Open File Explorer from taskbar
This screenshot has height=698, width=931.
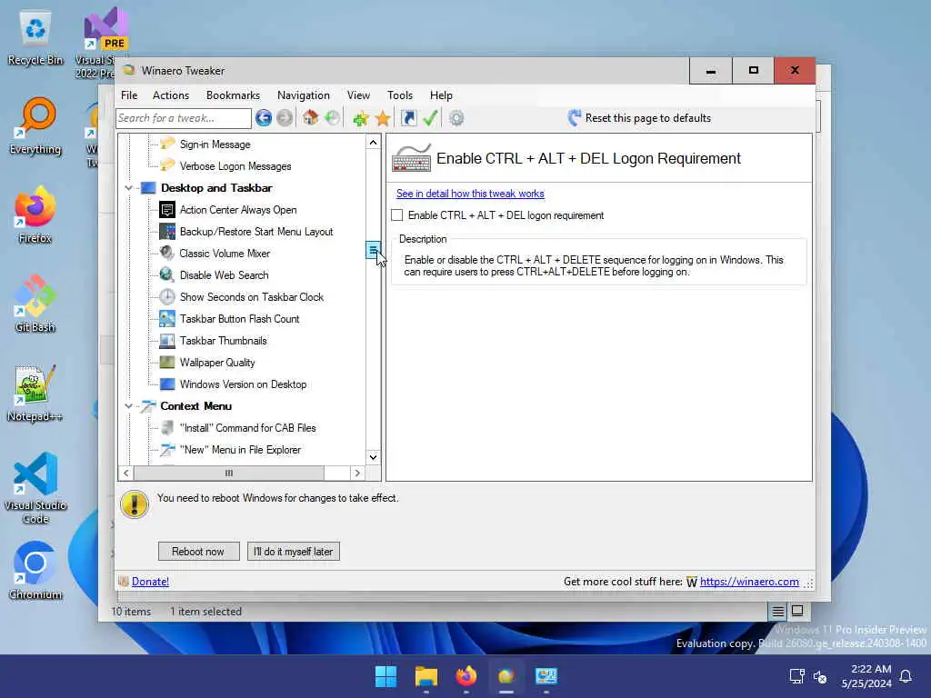(x=426, y=676)
